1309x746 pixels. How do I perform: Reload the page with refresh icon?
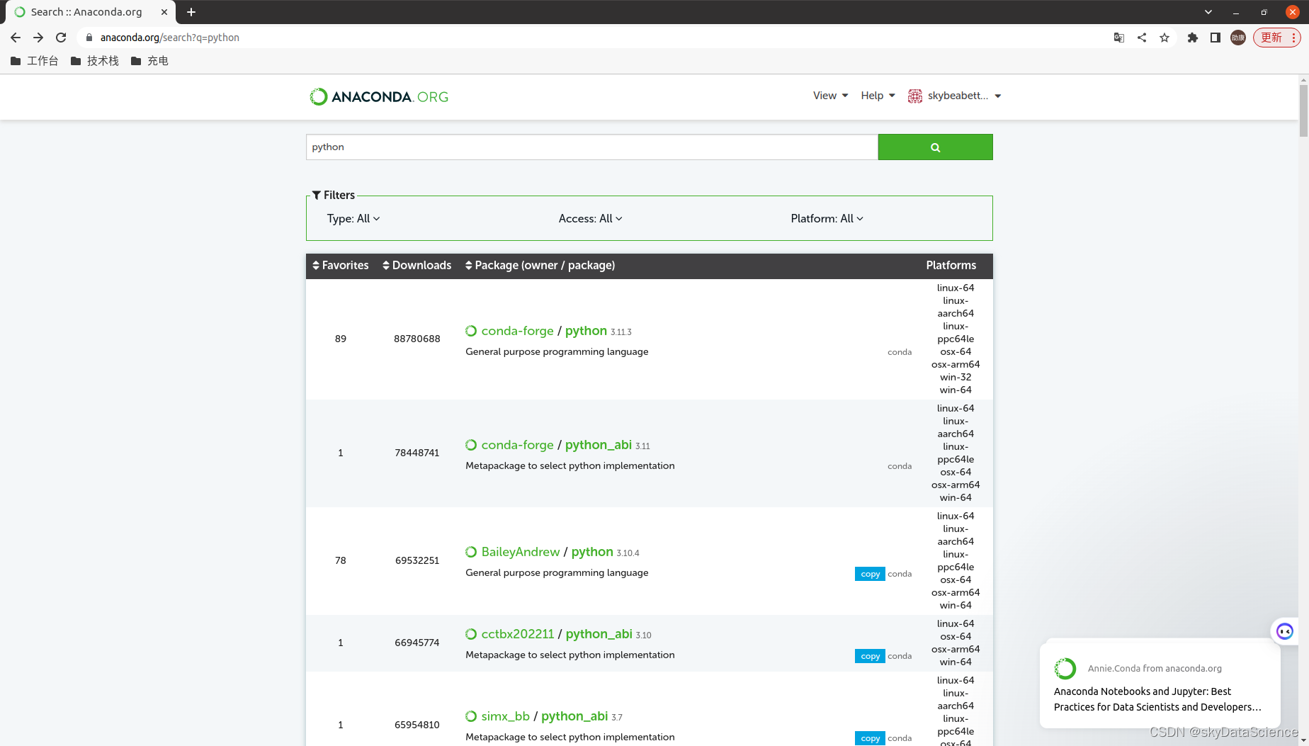(x=61, y=38)
